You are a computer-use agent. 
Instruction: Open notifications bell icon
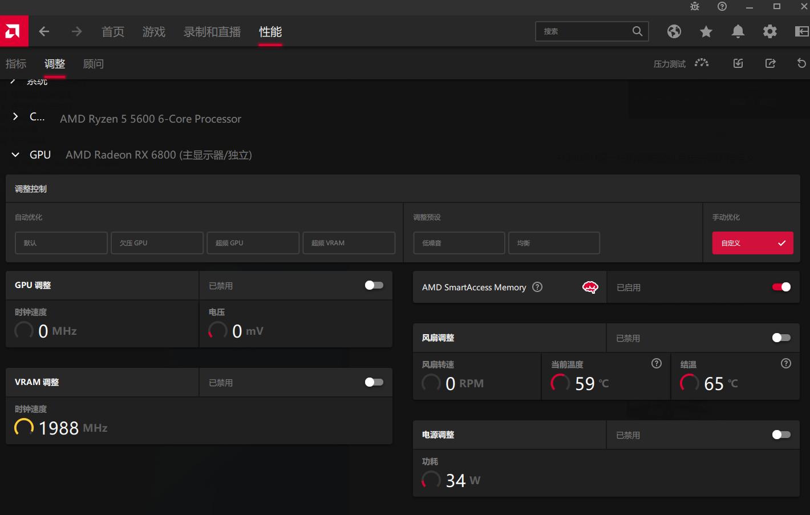(738, 31)
